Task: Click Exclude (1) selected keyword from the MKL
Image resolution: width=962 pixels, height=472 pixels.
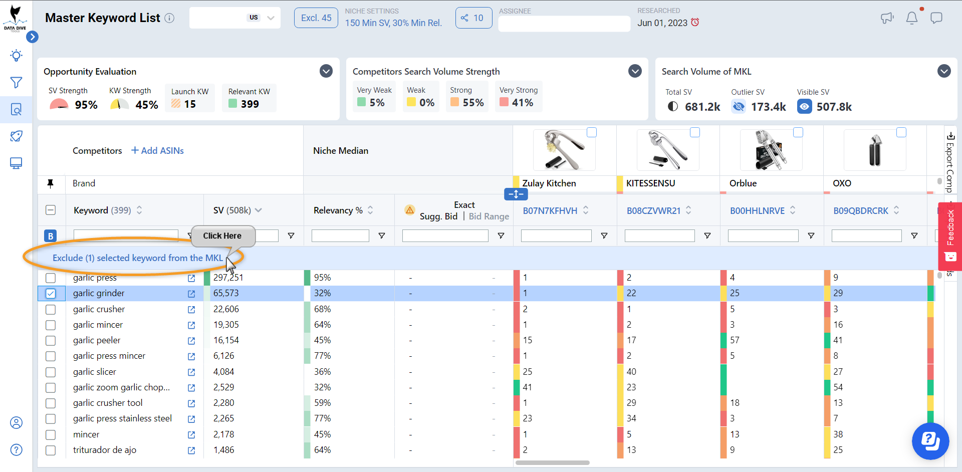Action: 138,258
